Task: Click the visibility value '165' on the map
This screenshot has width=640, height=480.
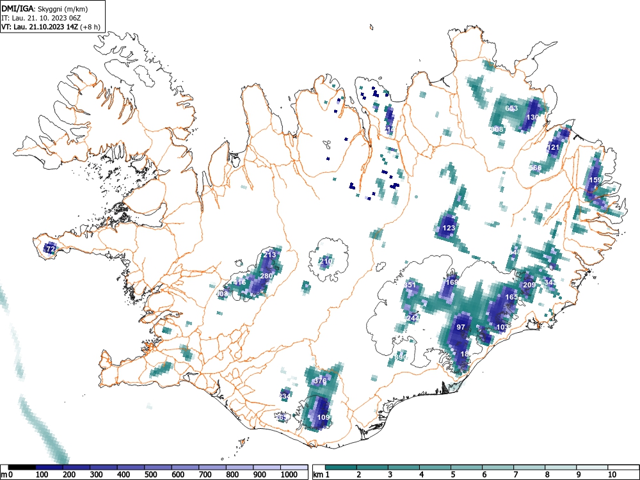Action: tap(511, 297)
